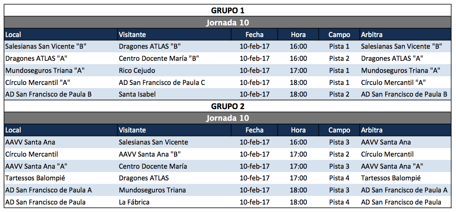Click visitor AD San Francisco de Paula C
456x213 pixels.
162,83
